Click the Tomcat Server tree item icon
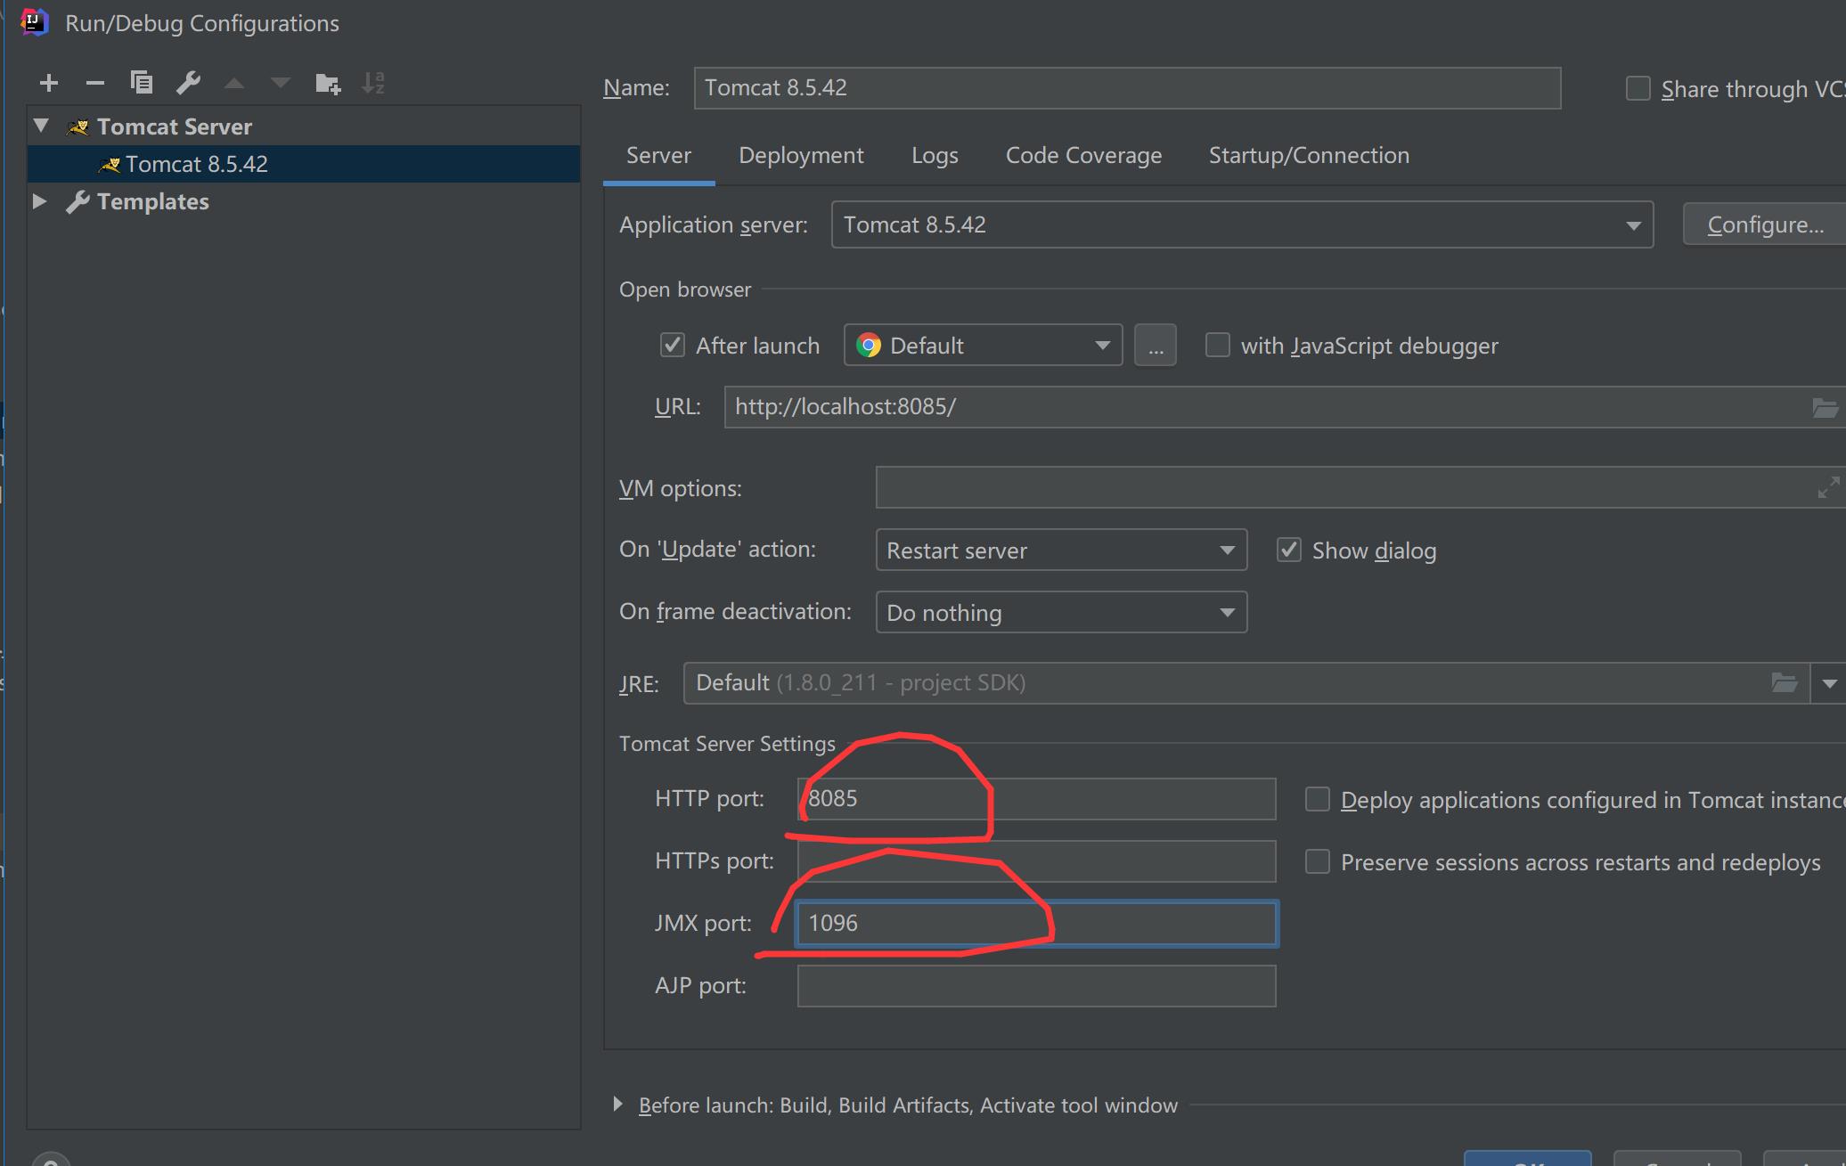Viewport: 1846px width, 1166px height. [77, 125]
